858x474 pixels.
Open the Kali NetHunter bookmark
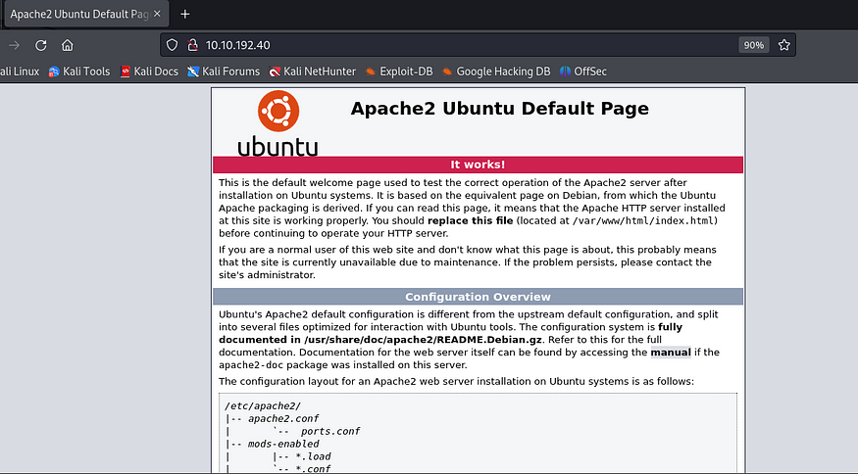click(313, 71)
